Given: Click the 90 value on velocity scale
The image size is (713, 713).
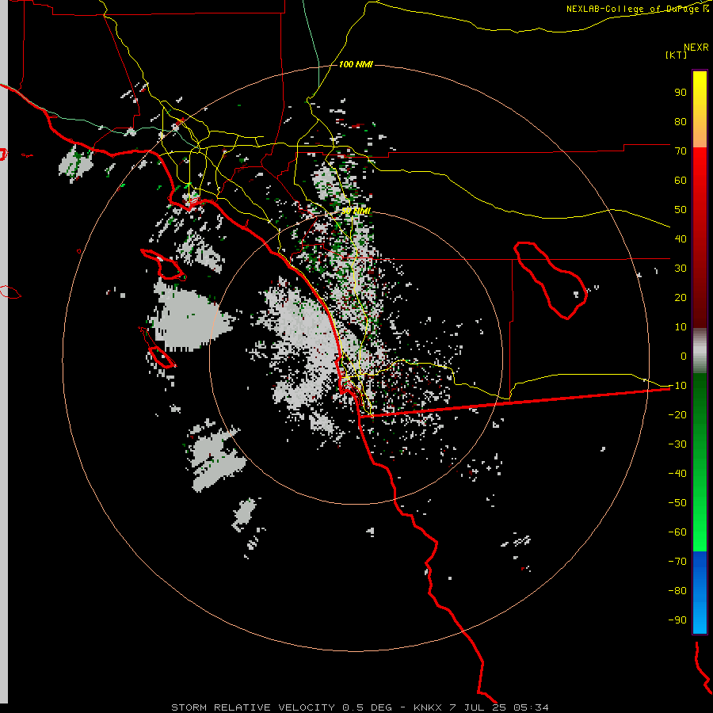Looking at the screenshot, I should tap(681, 93).
